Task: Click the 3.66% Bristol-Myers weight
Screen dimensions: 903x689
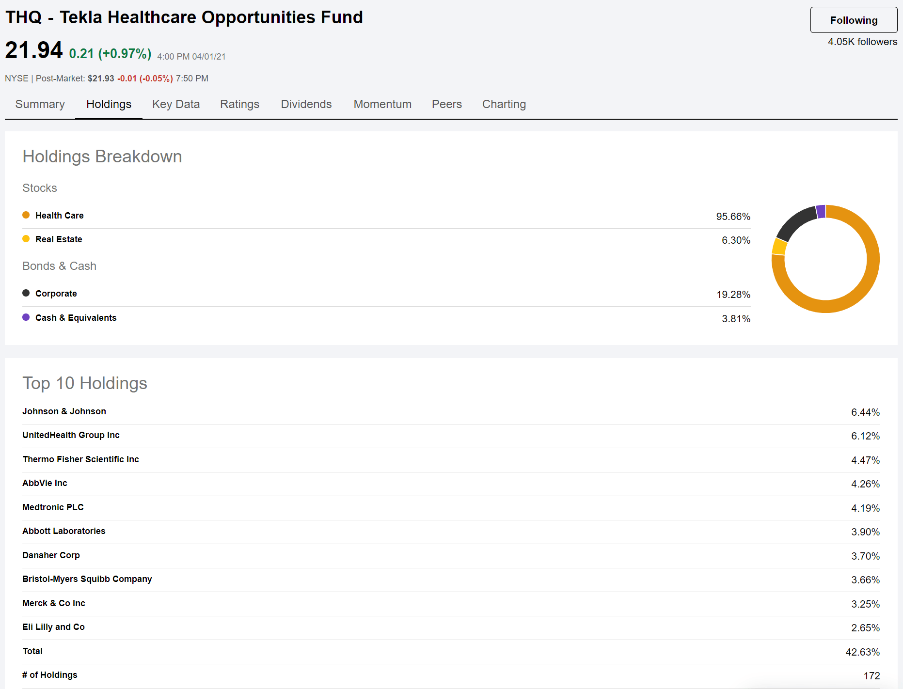Action: (865, 580)
